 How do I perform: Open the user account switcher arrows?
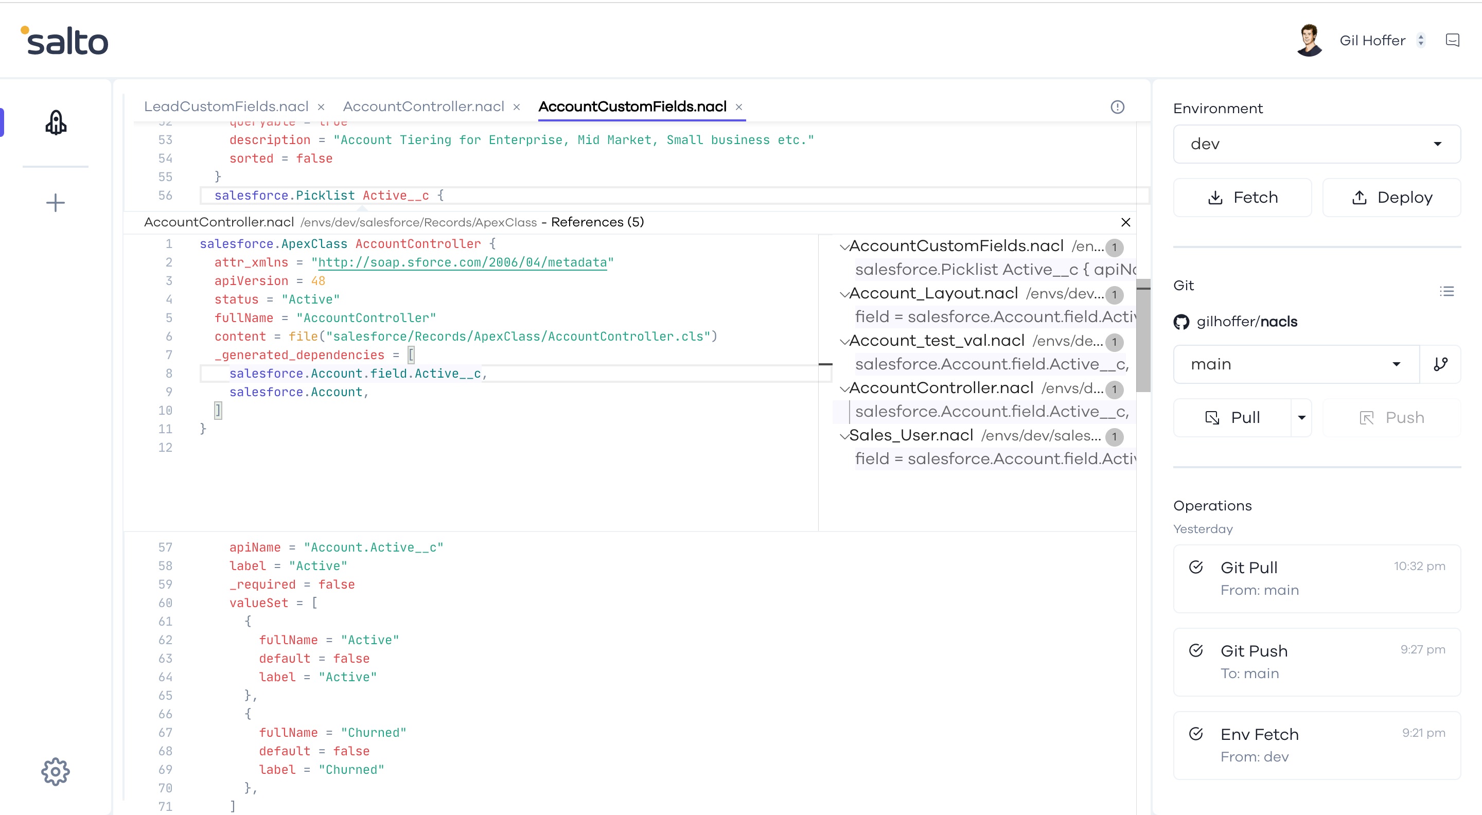(1421, 40)
